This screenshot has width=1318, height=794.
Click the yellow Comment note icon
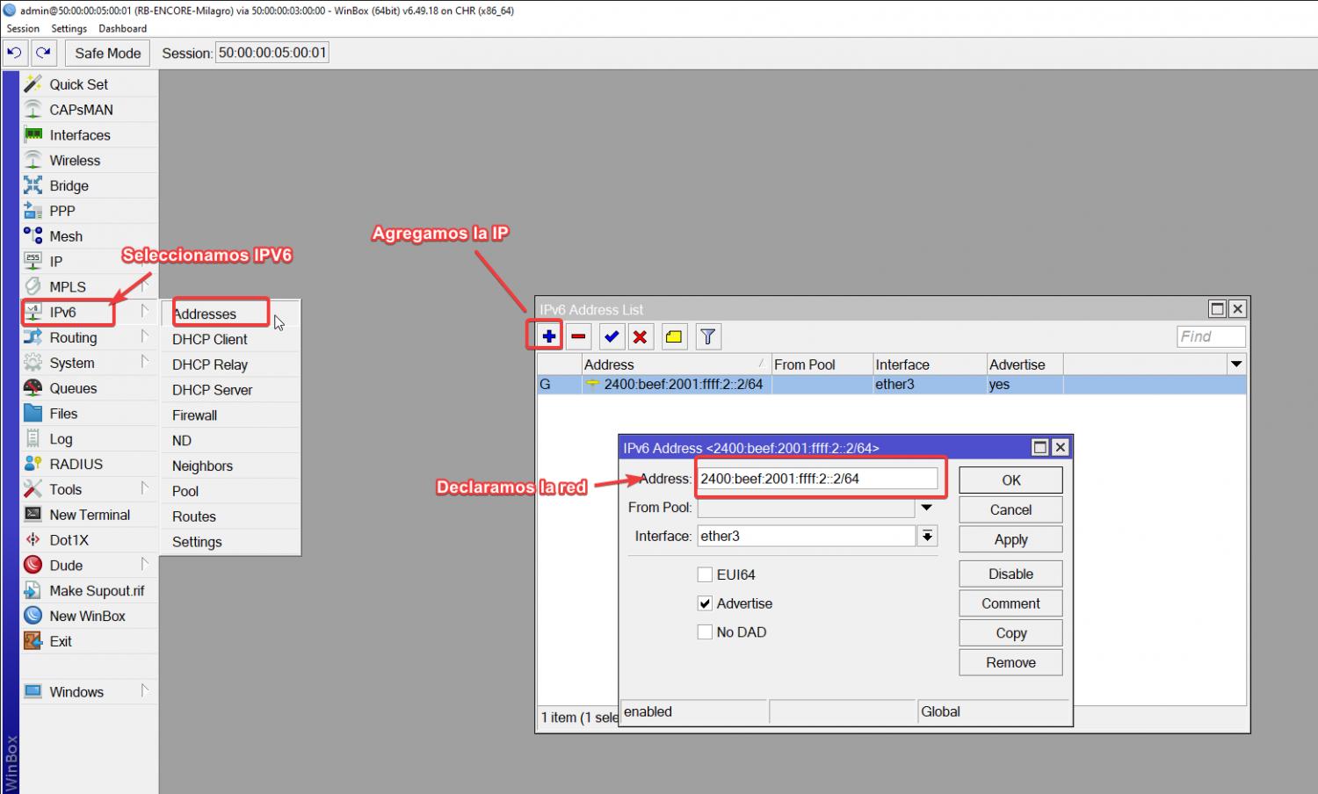(674, 336)
